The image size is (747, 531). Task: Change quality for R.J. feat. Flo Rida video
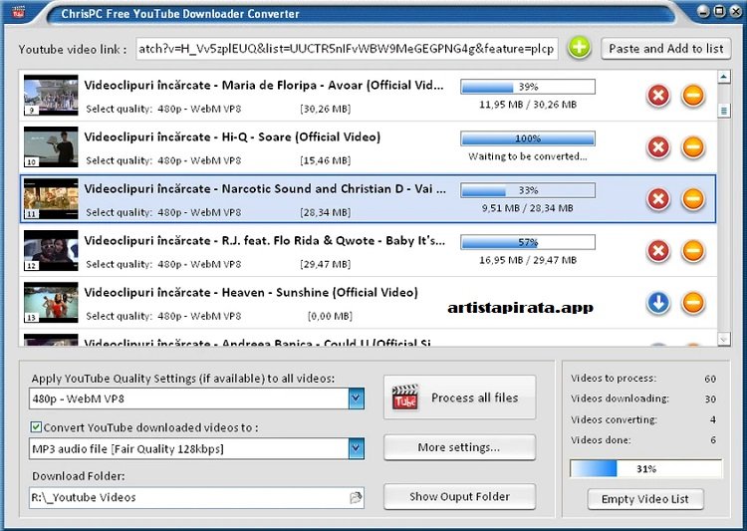tap(199, 264)
